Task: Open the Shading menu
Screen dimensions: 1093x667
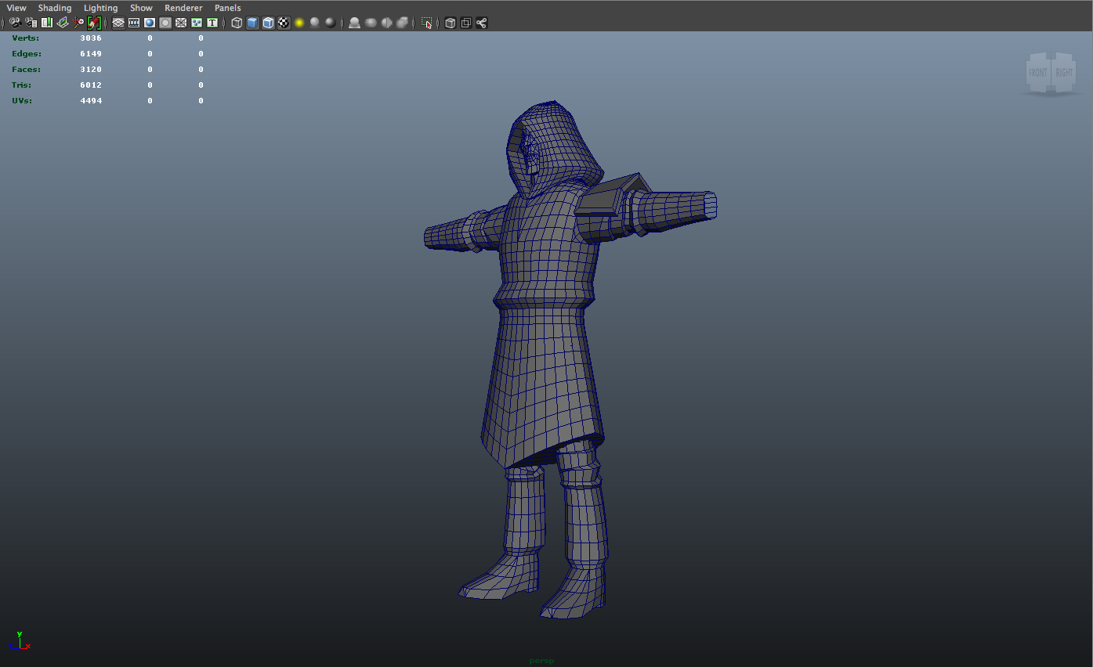Action: (x=55, y=8)
